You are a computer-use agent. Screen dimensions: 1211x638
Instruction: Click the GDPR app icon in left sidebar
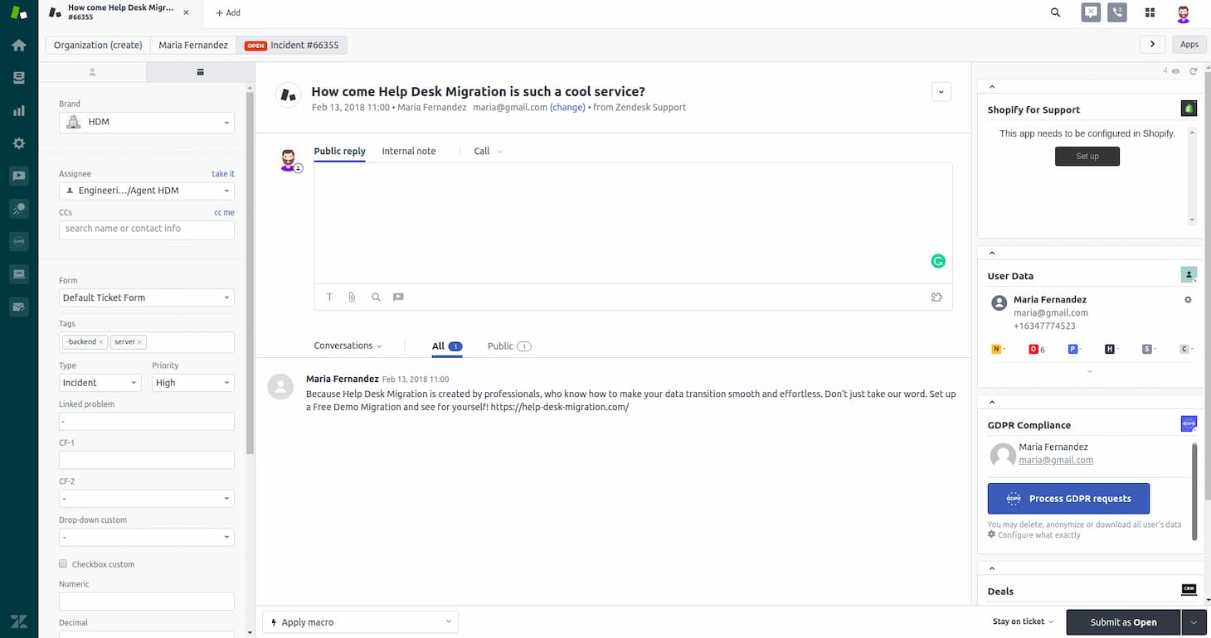pos(18,241)
